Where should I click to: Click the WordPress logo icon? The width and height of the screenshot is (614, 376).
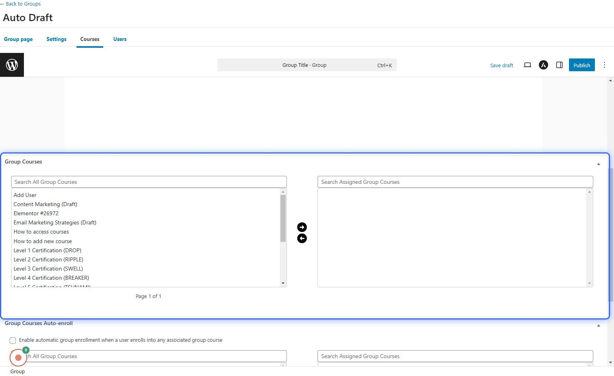tap(12, 65)
